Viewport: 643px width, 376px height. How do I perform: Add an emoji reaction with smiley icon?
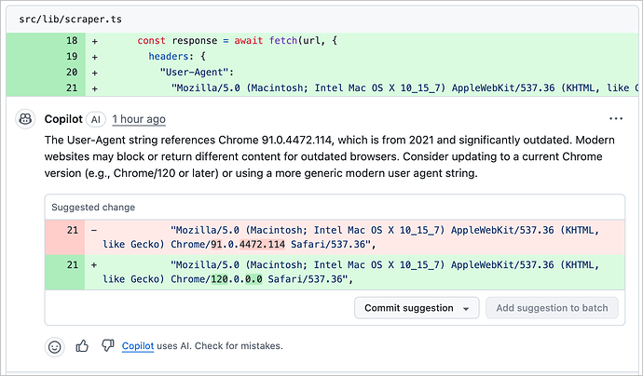[x=55, y=347]
